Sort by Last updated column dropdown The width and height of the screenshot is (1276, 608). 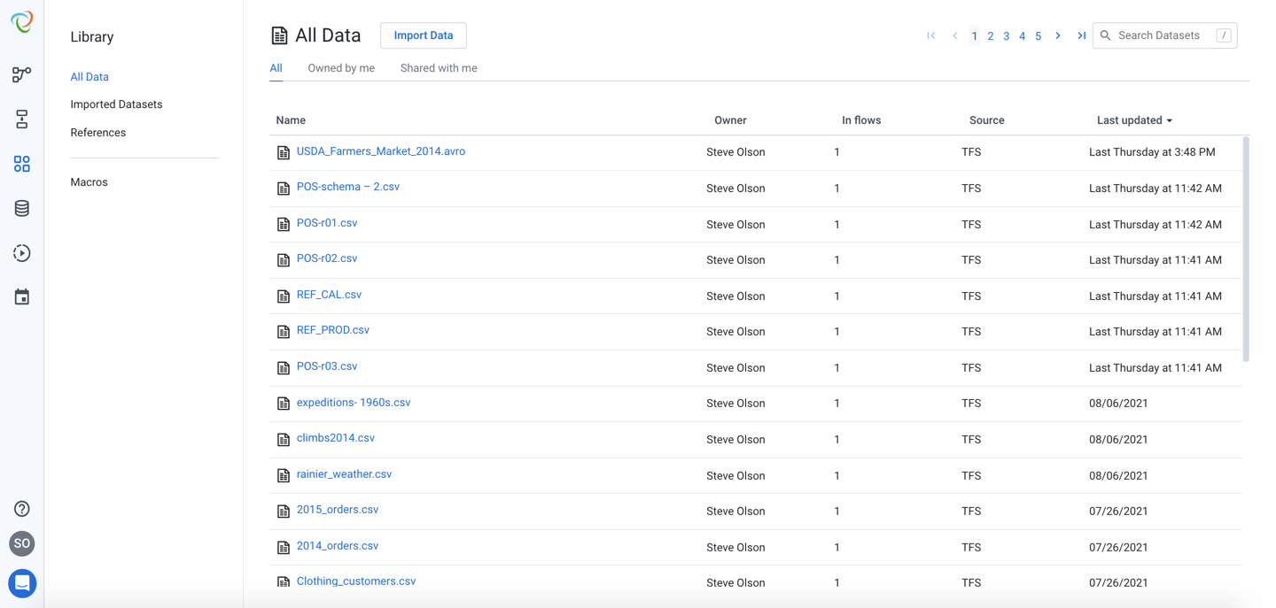pos(1134,120)
